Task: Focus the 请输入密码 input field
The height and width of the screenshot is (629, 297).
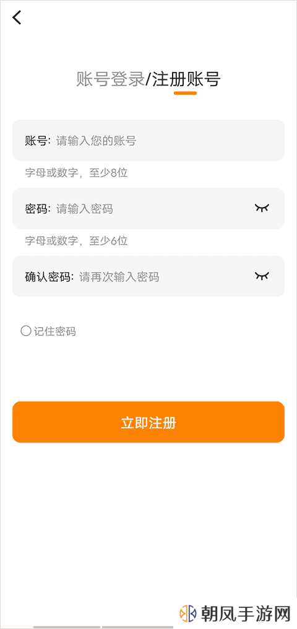Action: pyautogui.click(x=148, y=209)
